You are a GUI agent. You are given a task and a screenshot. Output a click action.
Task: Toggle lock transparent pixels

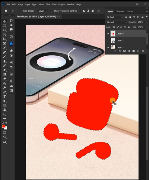coord(114,27)
